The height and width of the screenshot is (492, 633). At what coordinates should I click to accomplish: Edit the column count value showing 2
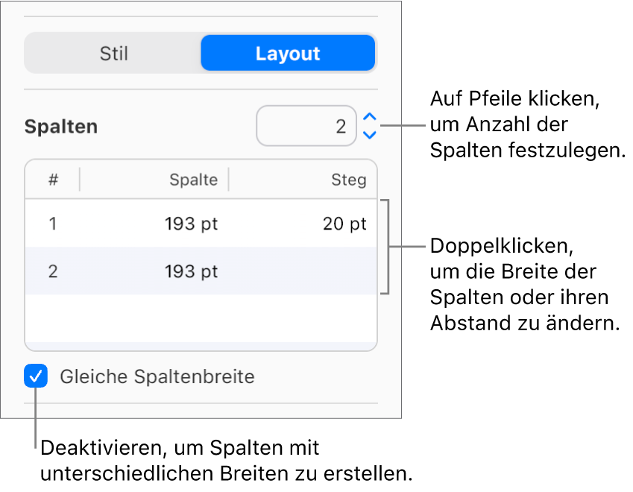(x=306, y=126)
